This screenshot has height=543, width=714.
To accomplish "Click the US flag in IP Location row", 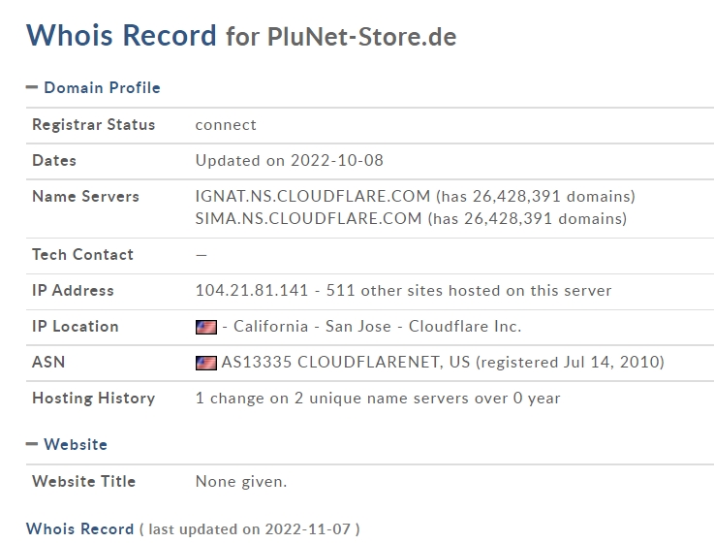I will 206,327.
